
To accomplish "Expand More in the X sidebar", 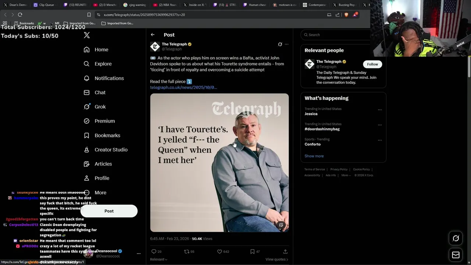I will coord(95,192).
